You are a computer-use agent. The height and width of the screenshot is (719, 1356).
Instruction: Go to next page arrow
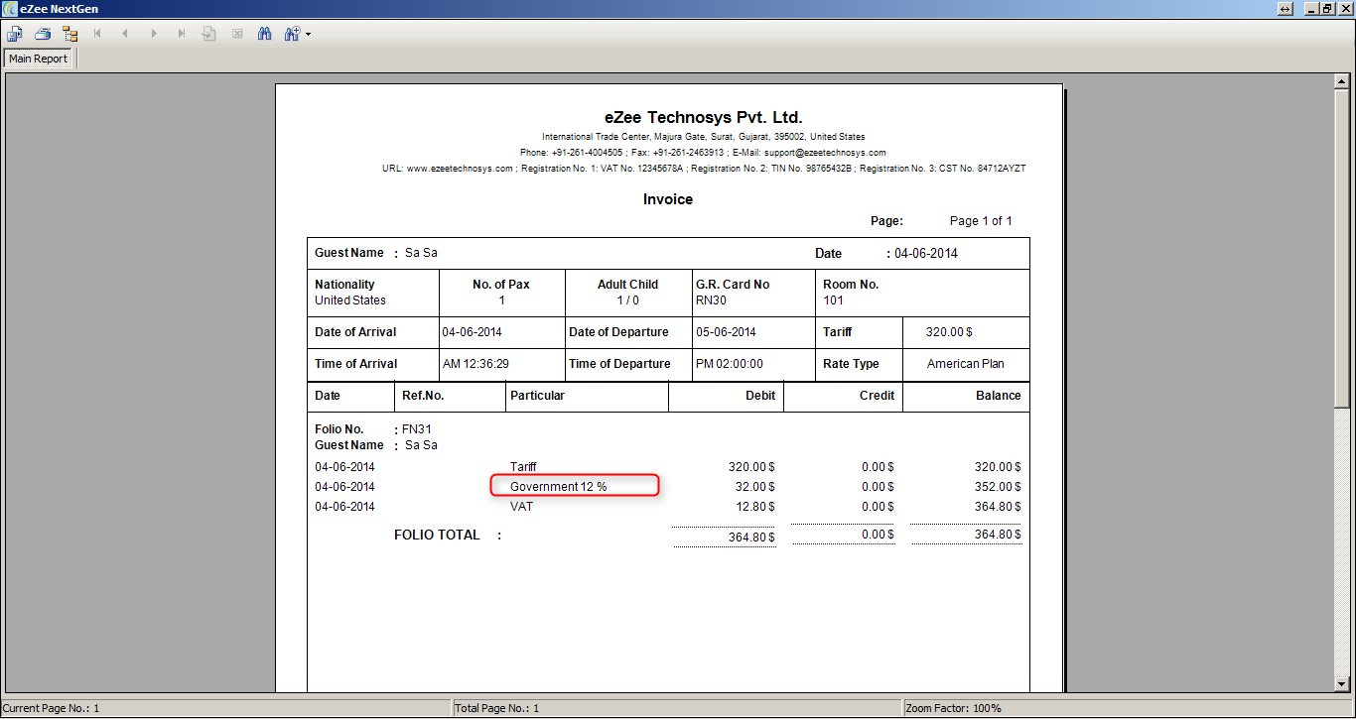click(153, 34)
